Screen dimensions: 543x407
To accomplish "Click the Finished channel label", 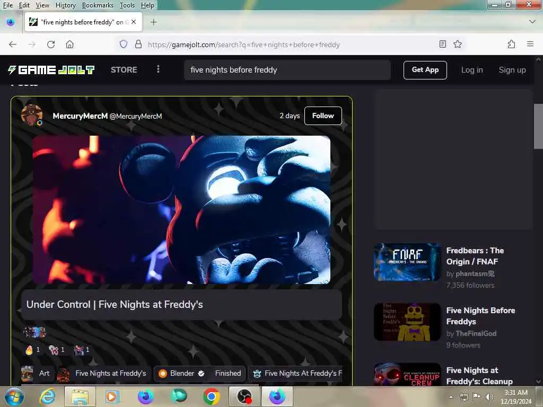I will (x=228, y=374).
